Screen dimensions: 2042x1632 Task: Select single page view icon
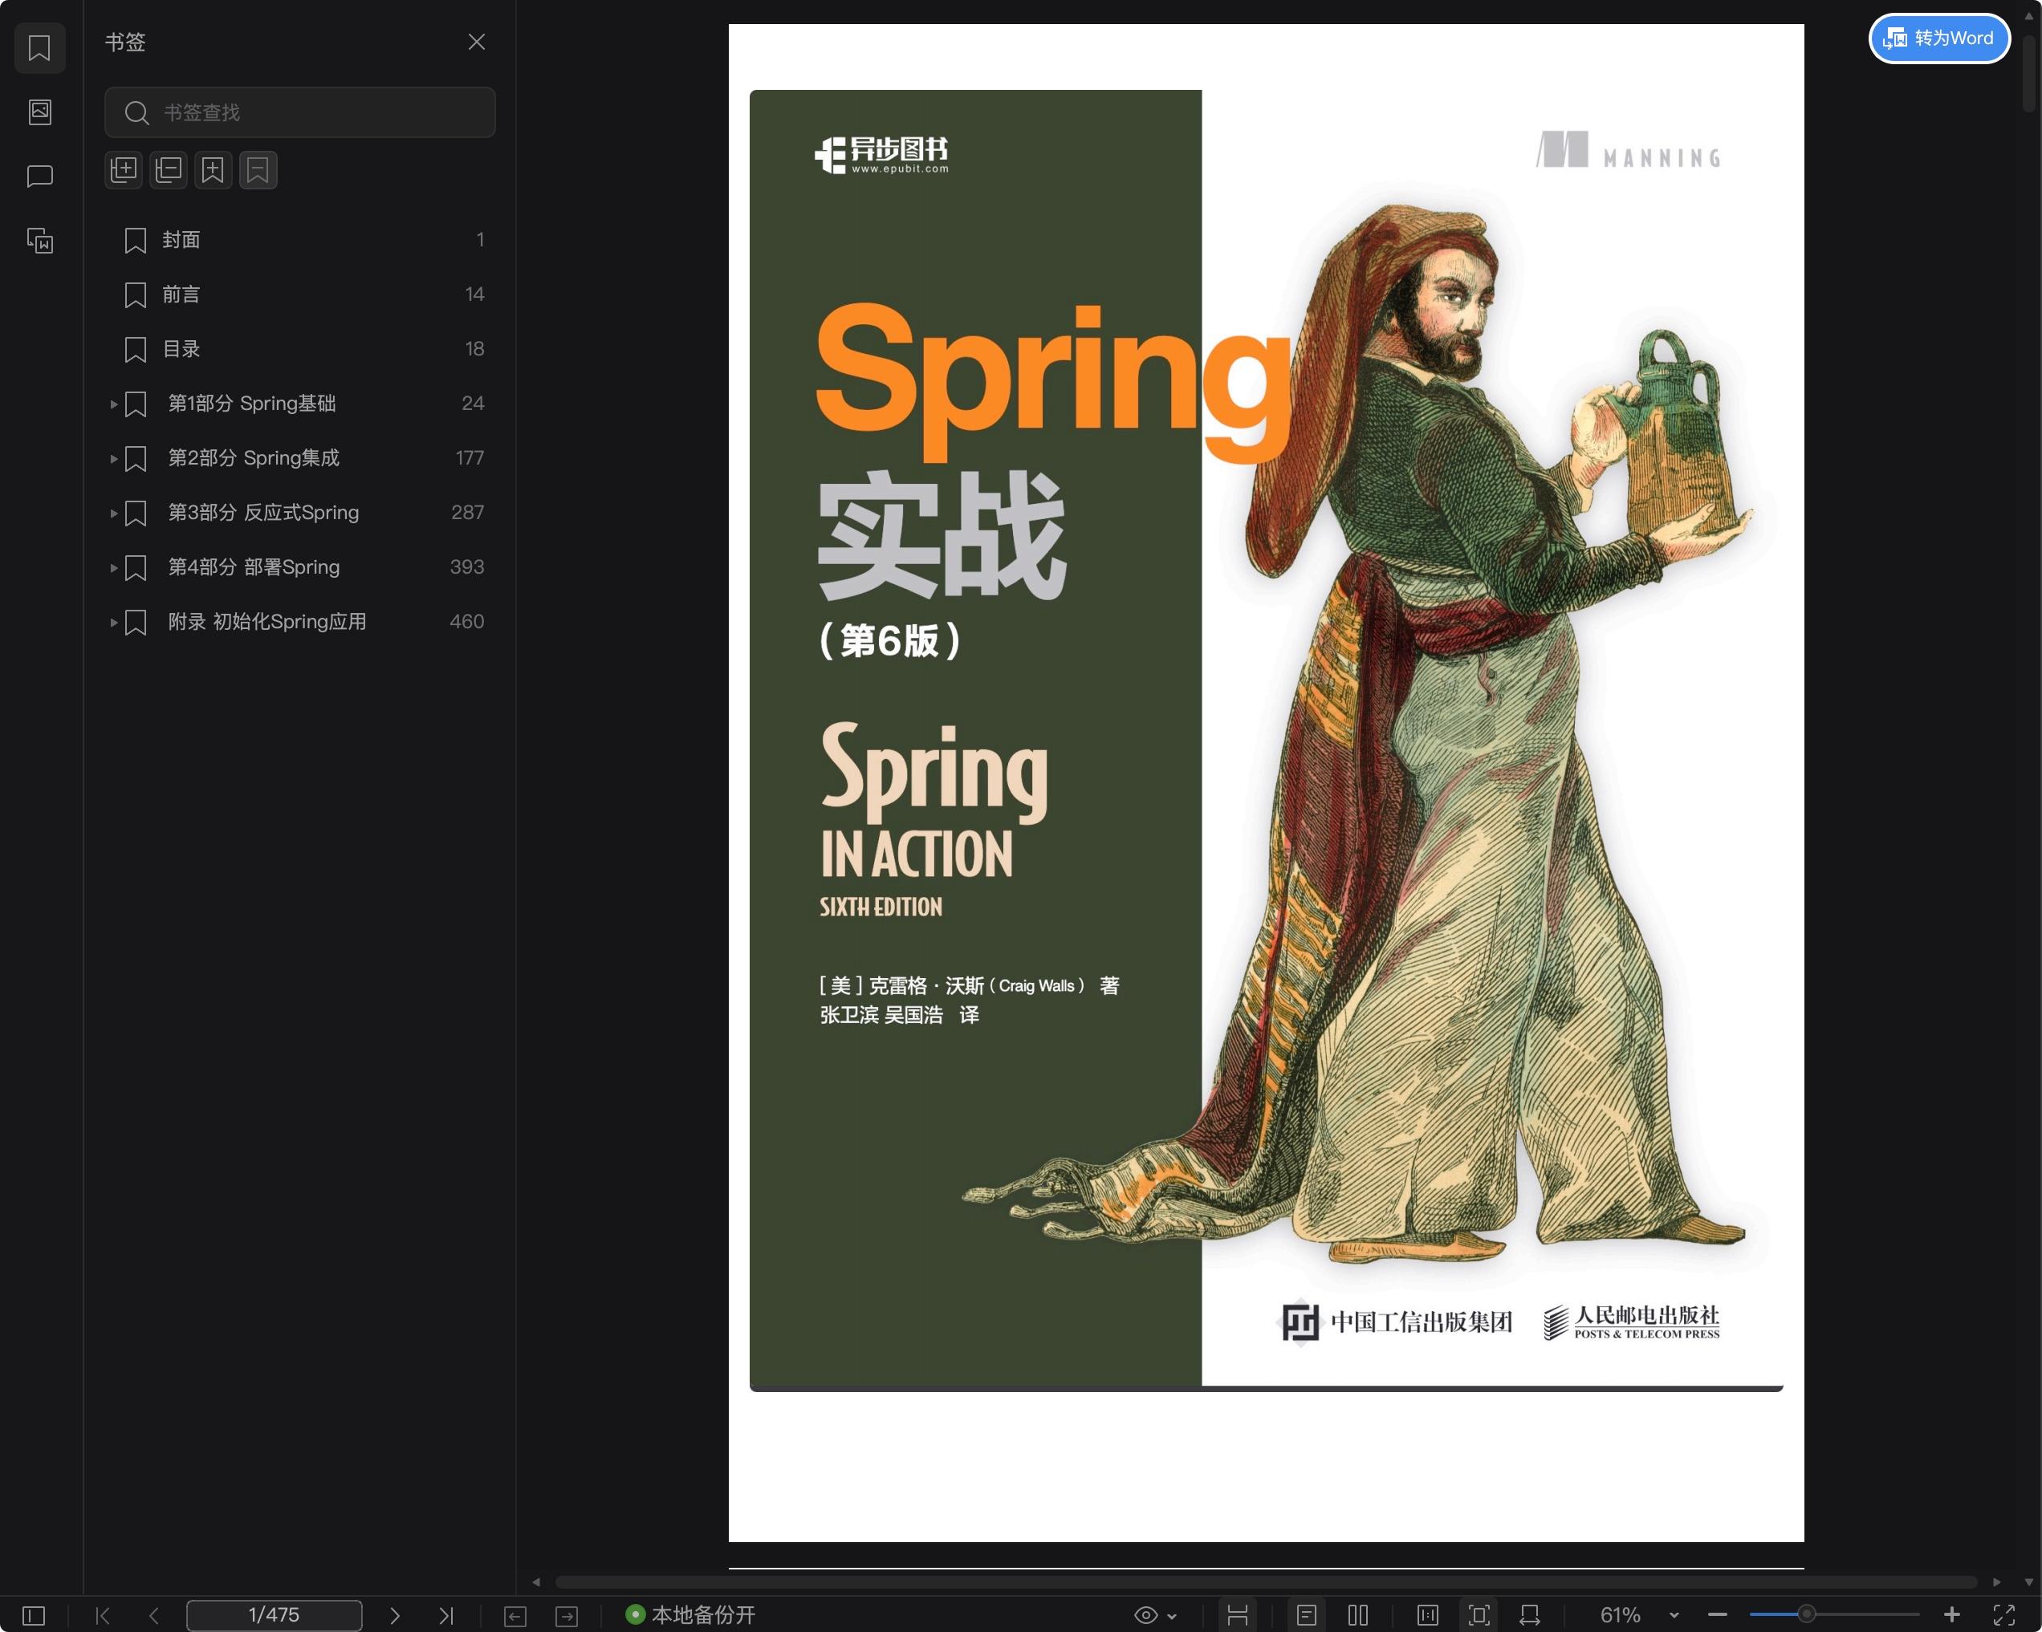pyautogui.click(x=1307, y=1615)
